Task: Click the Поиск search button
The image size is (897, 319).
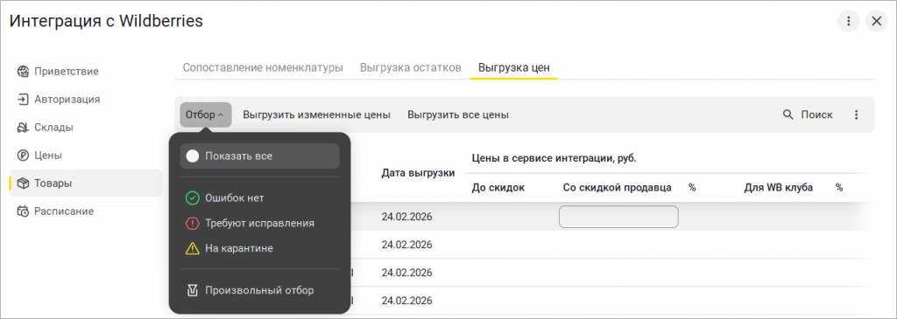Action: 807,114
